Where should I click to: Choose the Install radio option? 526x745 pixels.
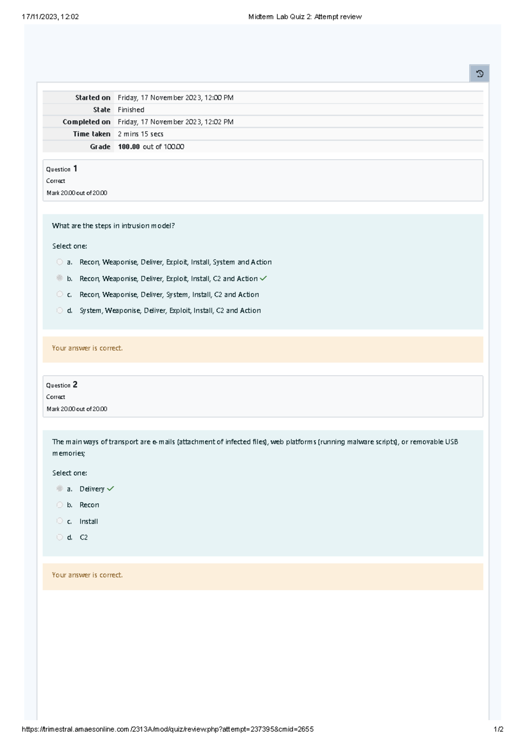tap(60, 521)
